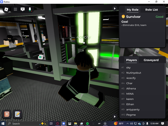This screenshot has height=126, width=168.
Task: Open the volume control in tray
Action: [x=131, y=124]
